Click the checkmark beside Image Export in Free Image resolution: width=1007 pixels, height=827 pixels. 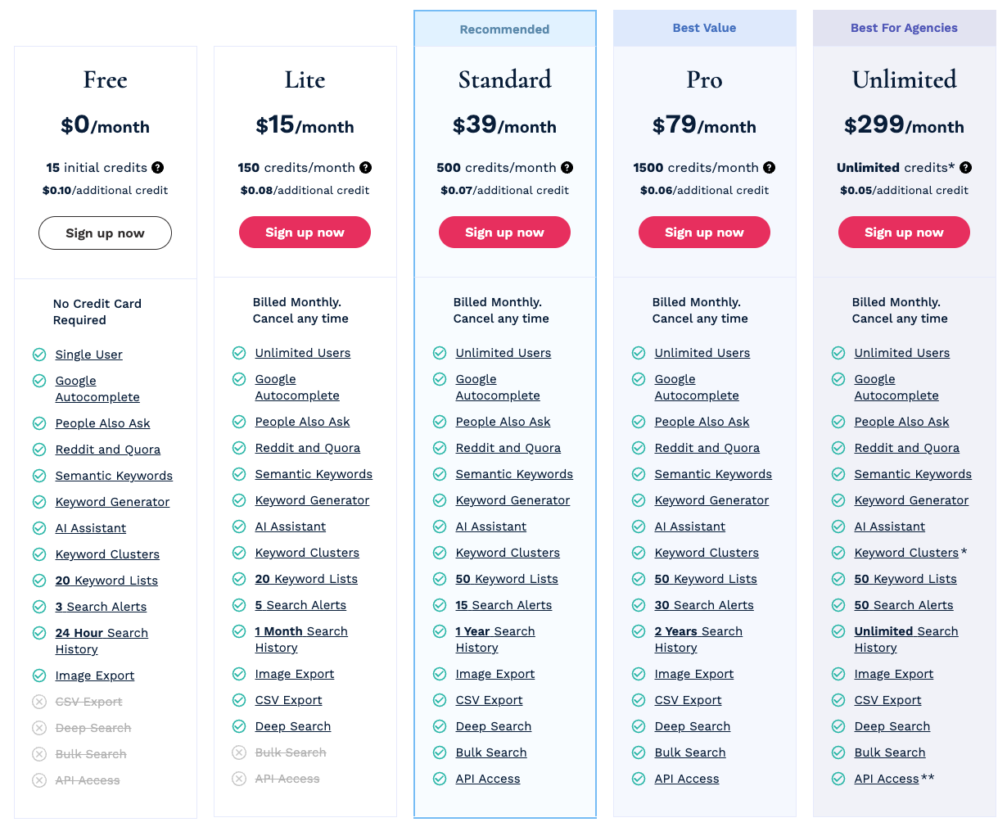38,676
